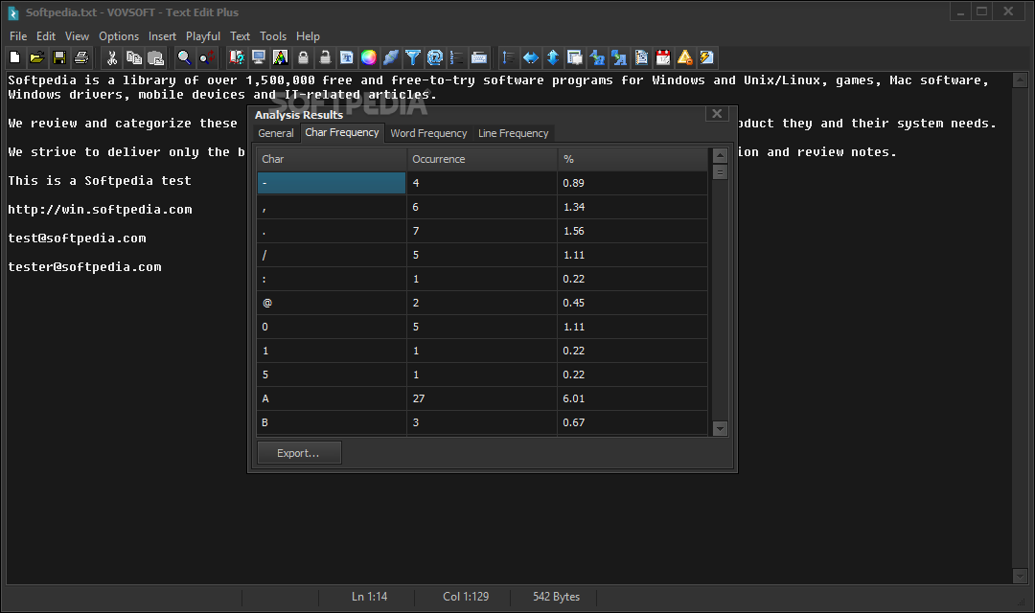The image size is (1035, 613).
Task: Click the New file toolbar icon
Action: pos(14,57)
